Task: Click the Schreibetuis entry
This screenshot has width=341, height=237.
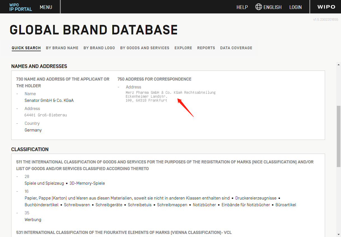Action: click(140, 205)
